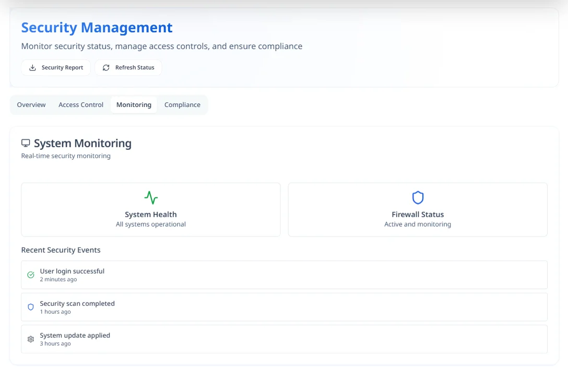Download the Security Report
This screenshot has width=568, height=380.
click(x=56, y=68)
